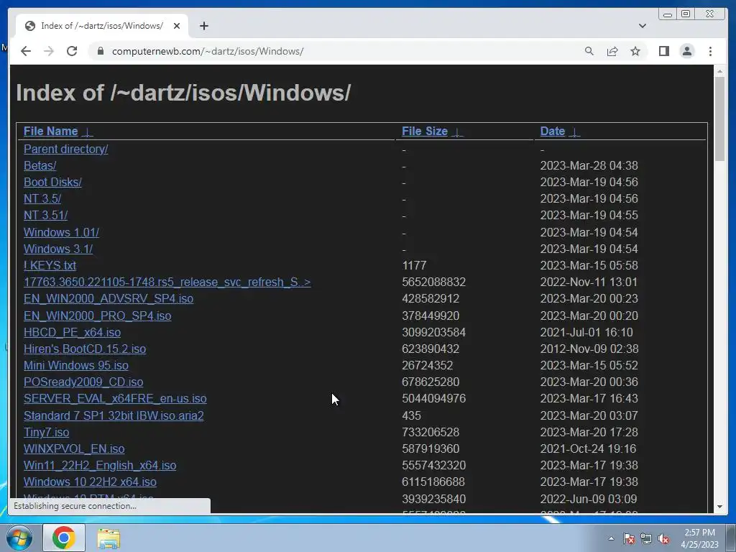Viewport: 736px width, 552px height.
Task: Click sort arrow beside File Size
Action: pyautogui.click(x=457, y=132)
